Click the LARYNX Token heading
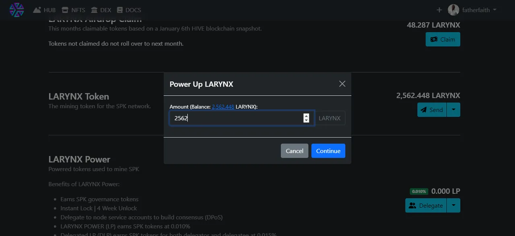The width and height of the screenshot is (515, 236). click(x=78, y=96)
